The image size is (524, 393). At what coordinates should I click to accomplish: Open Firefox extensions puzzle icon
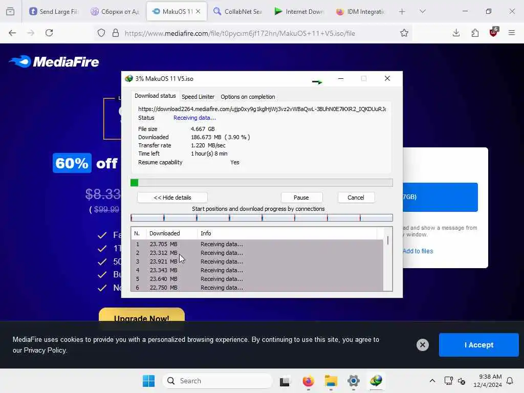[x=475, y=33]
